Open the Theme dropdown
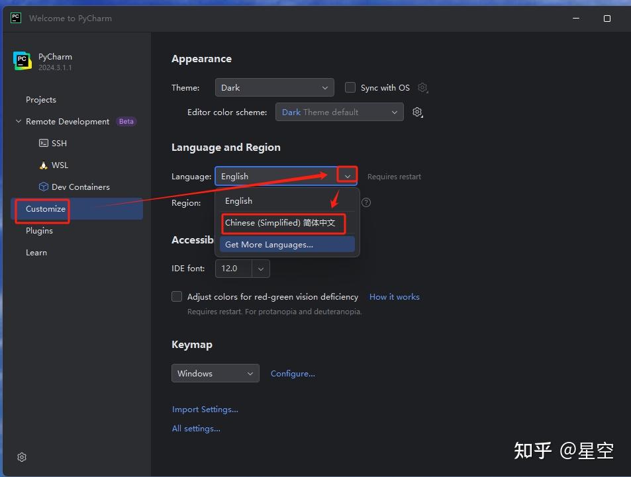The height and width of the screenshot is (477, 631). click(x=275, y=87)
